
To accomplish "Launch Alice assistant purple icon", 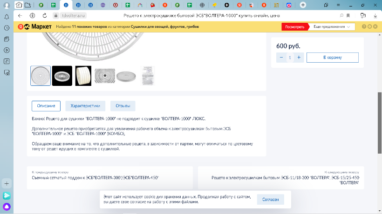I will click(x=7, y=207).
